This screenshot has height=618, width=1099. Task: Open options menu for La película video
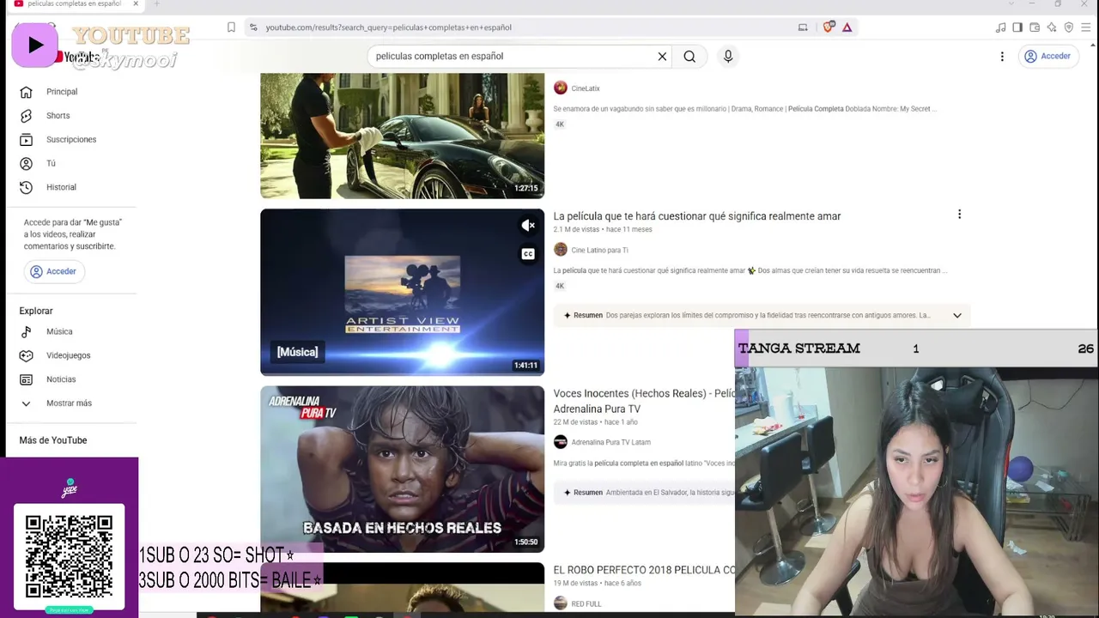point(959,215)
